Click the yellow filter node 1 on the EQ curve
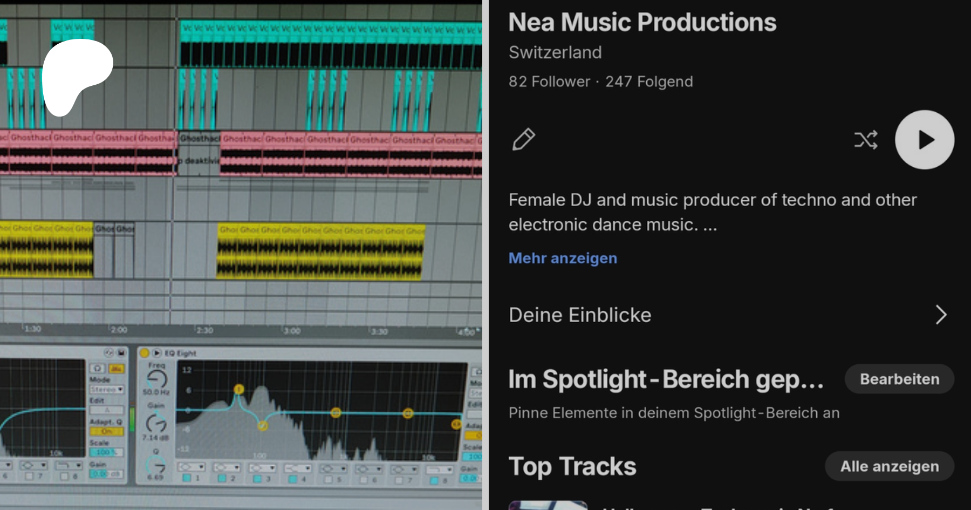This screenshot has width=971, height=510. (239, 389)
